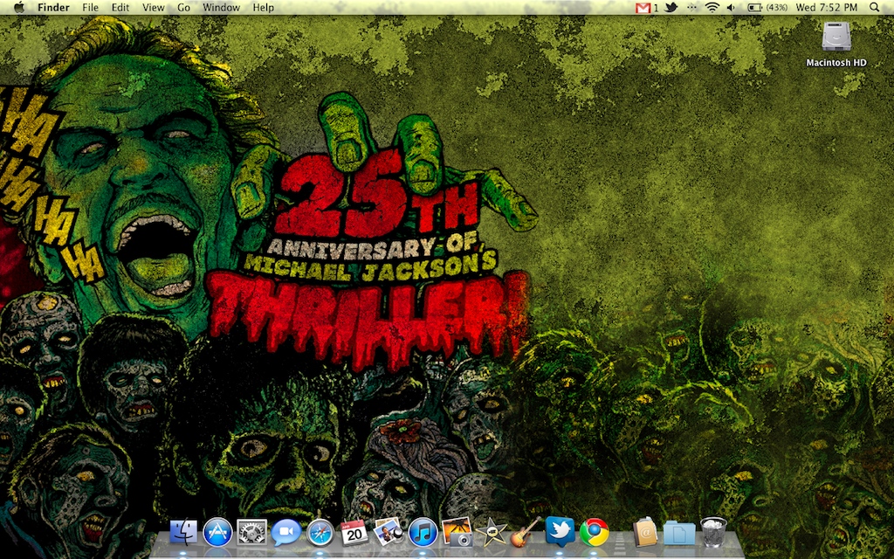Launch iChat from the dock
Viewport: 894px width, 559px height.
(286, 532)
